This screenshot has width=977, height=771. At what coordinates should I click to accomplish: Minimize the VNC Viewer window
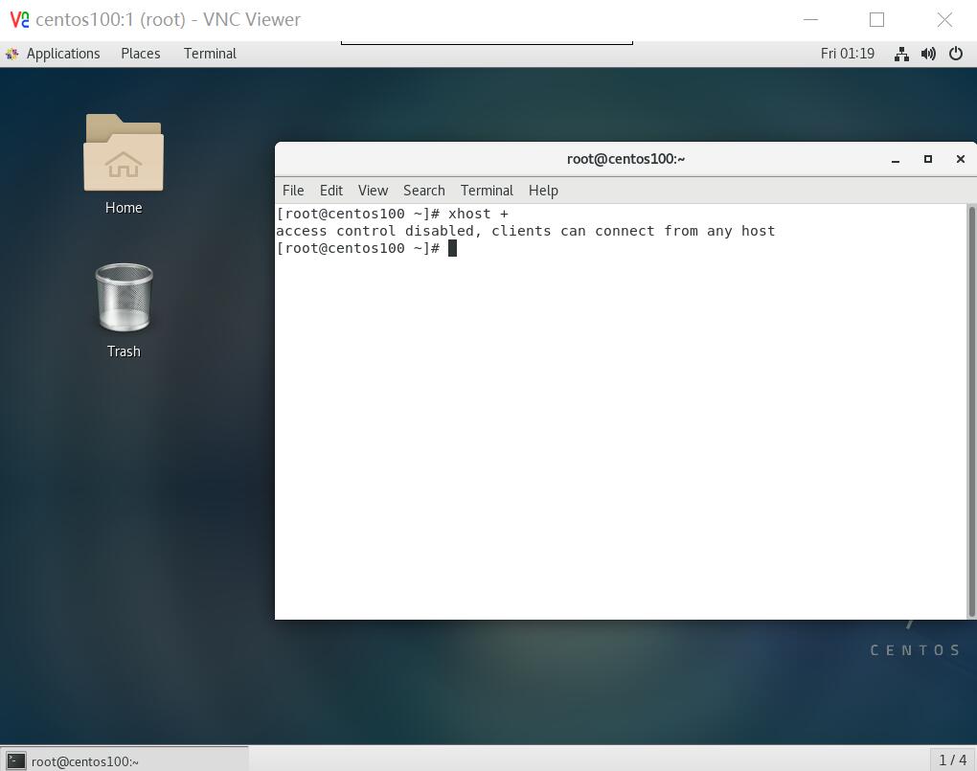[810, 19]
